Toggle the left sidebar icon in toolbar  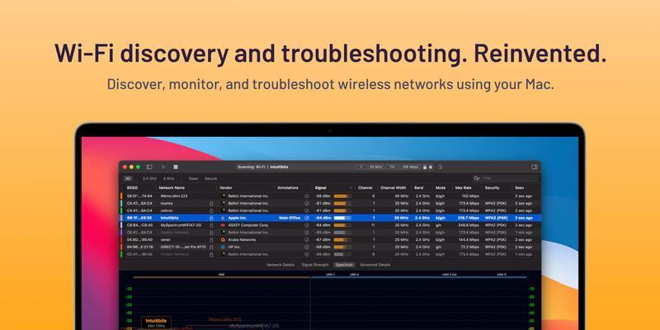click(149, 167)
